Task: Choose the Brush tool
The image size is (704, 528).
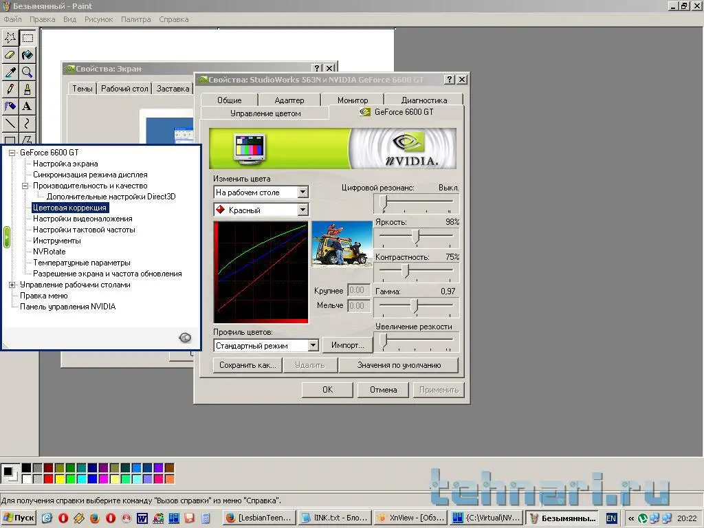Action: (x=27, y=89)
